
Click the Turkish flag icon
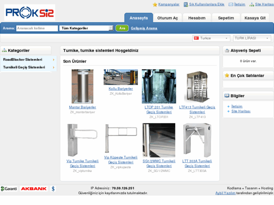point(196,38)
